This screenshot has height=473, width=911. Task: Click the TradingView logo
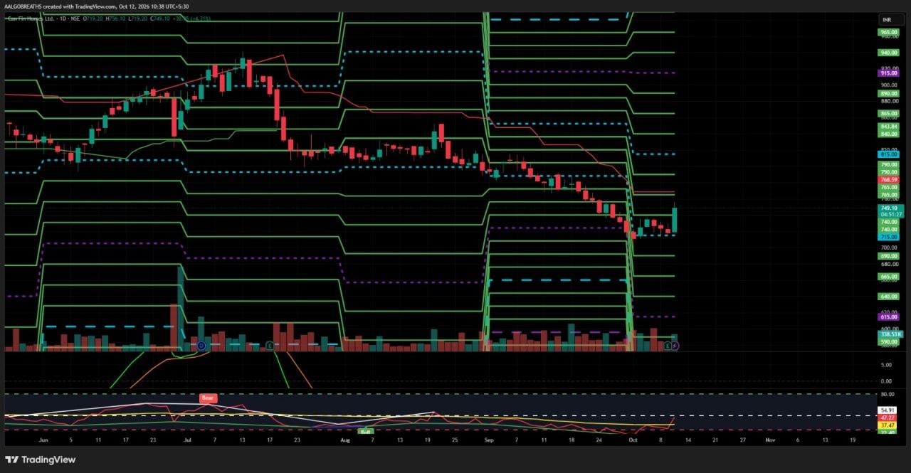pos(40,459)
